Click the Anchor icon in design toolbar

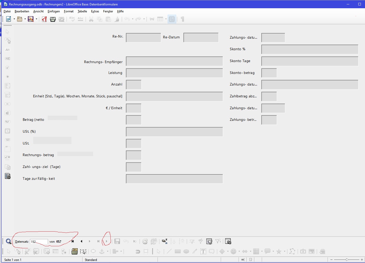102,251
